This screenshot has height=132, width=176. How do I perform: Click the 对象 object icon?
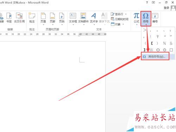tap(113, 24)
